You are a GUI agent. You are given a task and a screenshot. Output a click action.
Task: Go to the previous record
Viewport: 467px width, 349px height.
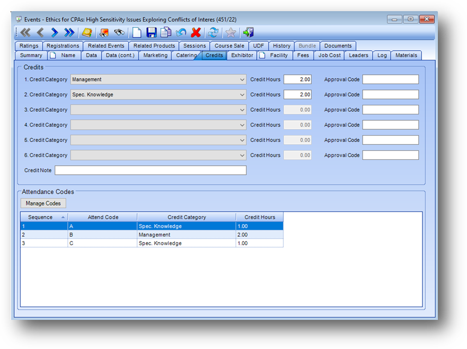pyautogui.click(x=40, y=32)
